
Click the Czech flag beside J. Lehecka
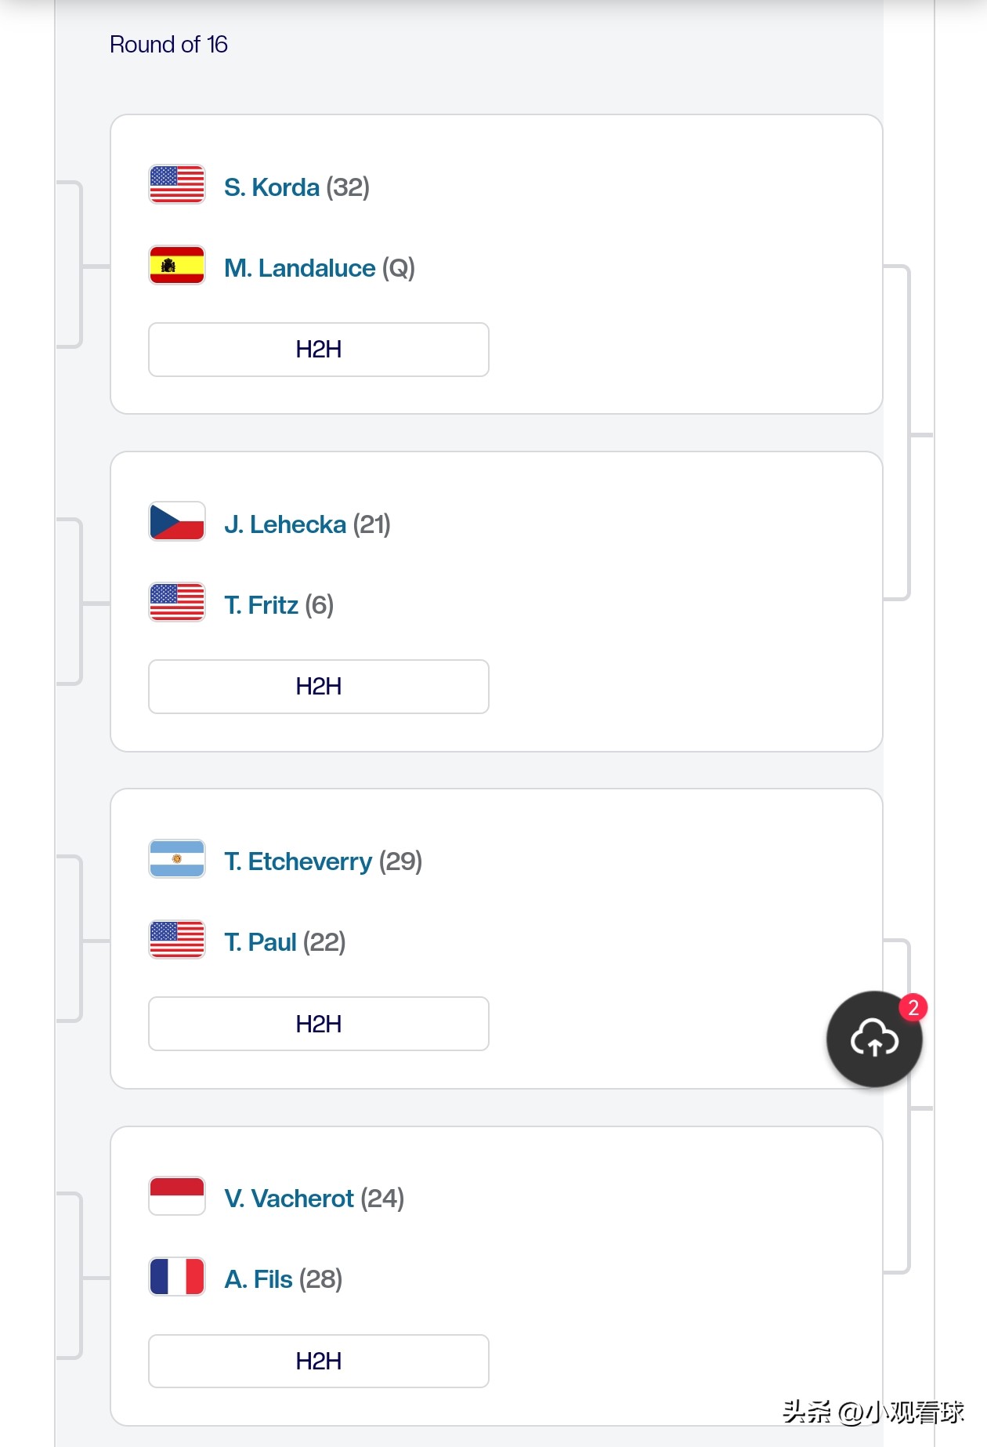pos(177,521)
